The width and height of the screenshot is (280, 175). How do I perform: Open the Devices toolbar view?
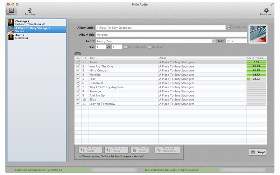tap(11, 12)
